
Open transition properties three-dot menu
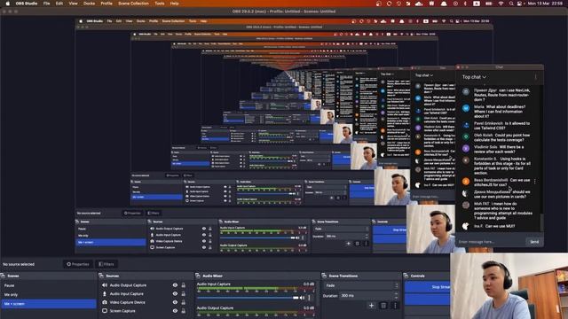click(395, 306)
